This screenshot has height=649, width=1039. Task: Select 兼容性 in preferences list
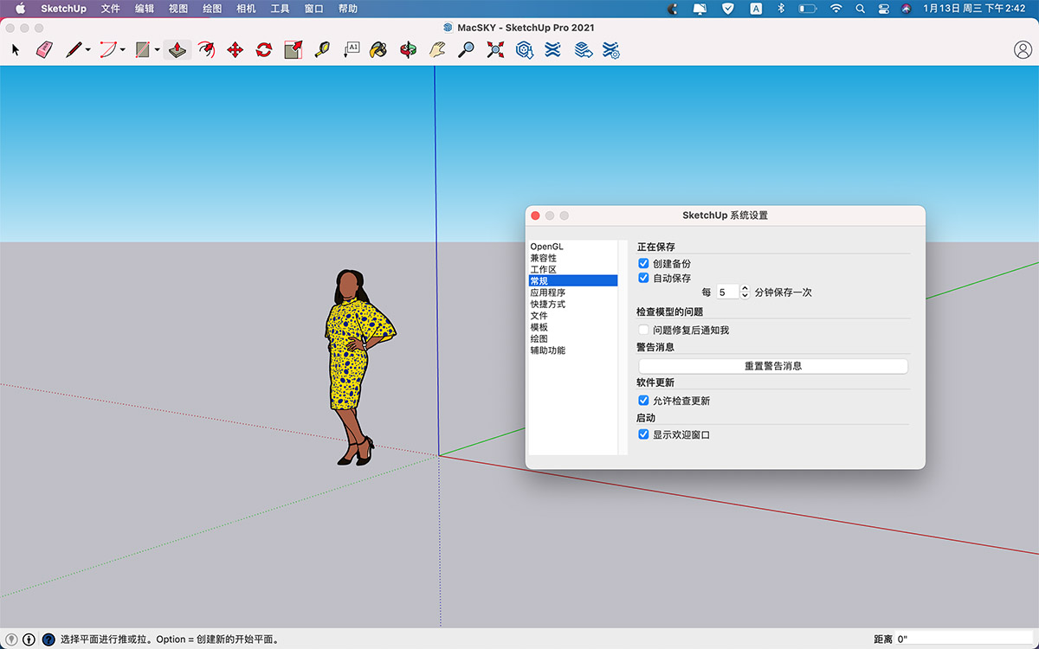pos(573,258)
